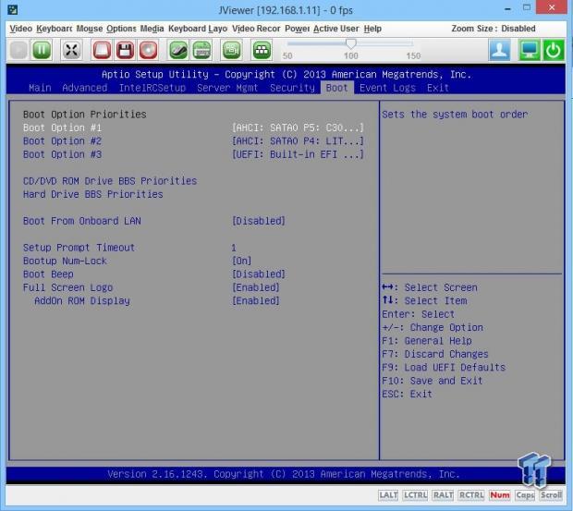Change Bootup Num-Lock On value
Viewport: 573px width, 511px height.
241,261
